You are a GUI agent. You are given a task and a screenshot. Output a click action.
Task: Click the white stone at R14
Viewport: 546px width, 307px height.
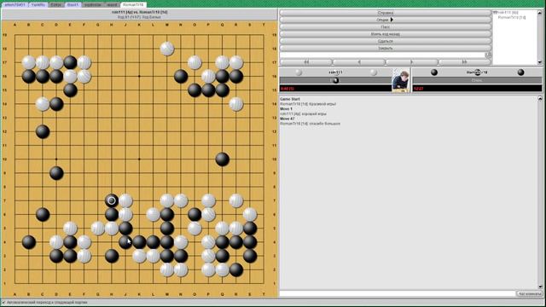coord(236,104)
